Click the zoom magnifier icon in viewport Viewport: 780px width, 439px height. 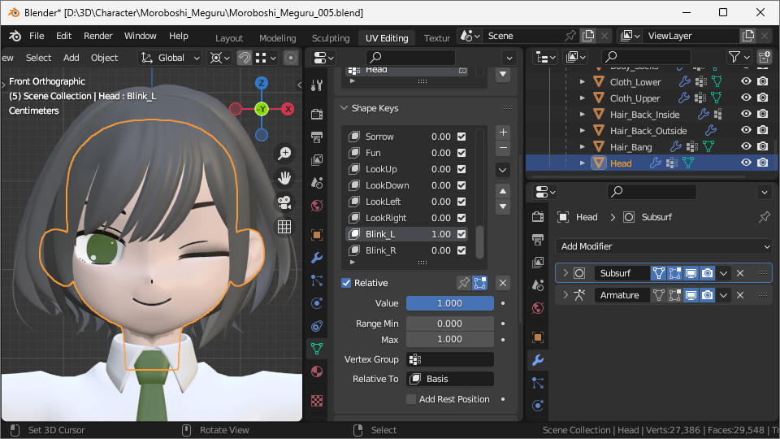284,153
